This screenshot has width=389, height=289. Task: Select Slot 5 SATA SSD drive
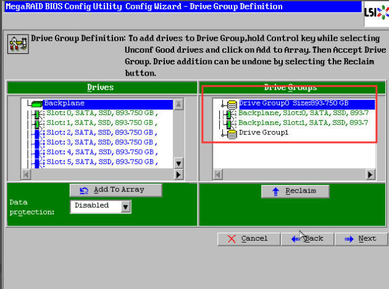tap(102, 162)
